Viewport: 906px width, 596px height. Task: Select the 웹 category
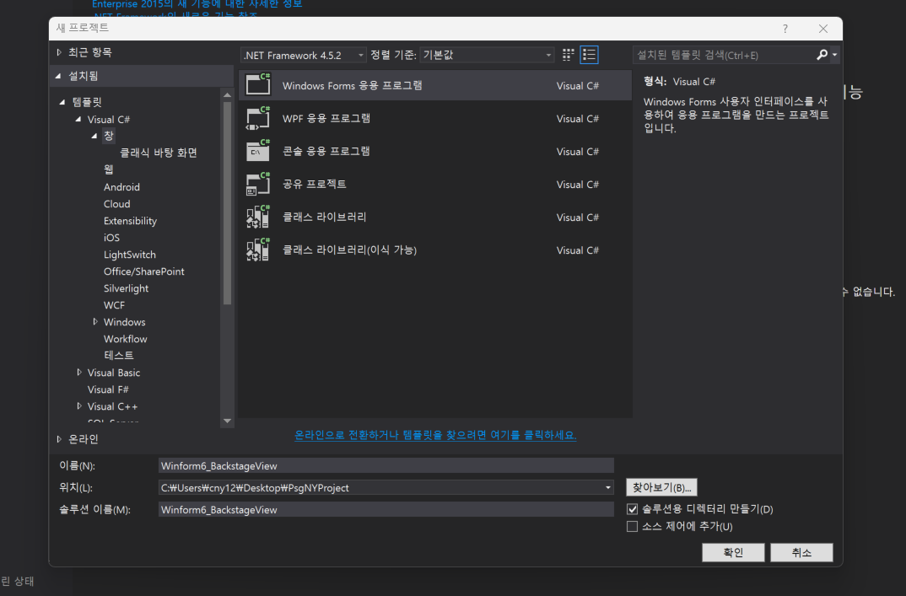(109, 169)
